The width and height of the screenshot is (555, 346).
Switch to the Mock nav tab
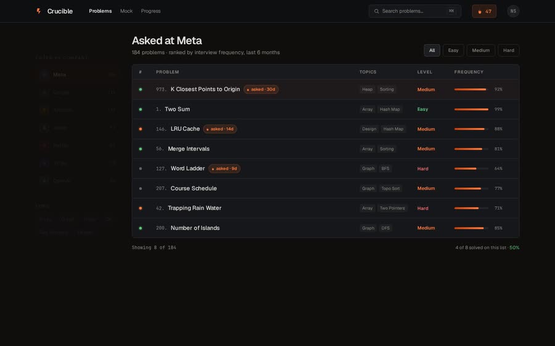coord(126,11)
